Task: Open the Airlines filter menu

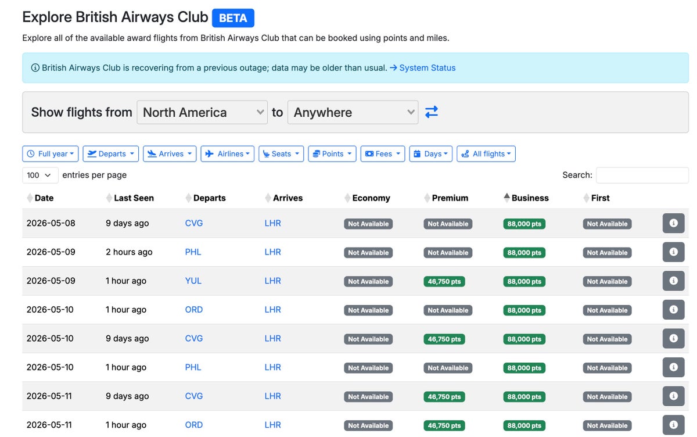Action: (228, 154)
